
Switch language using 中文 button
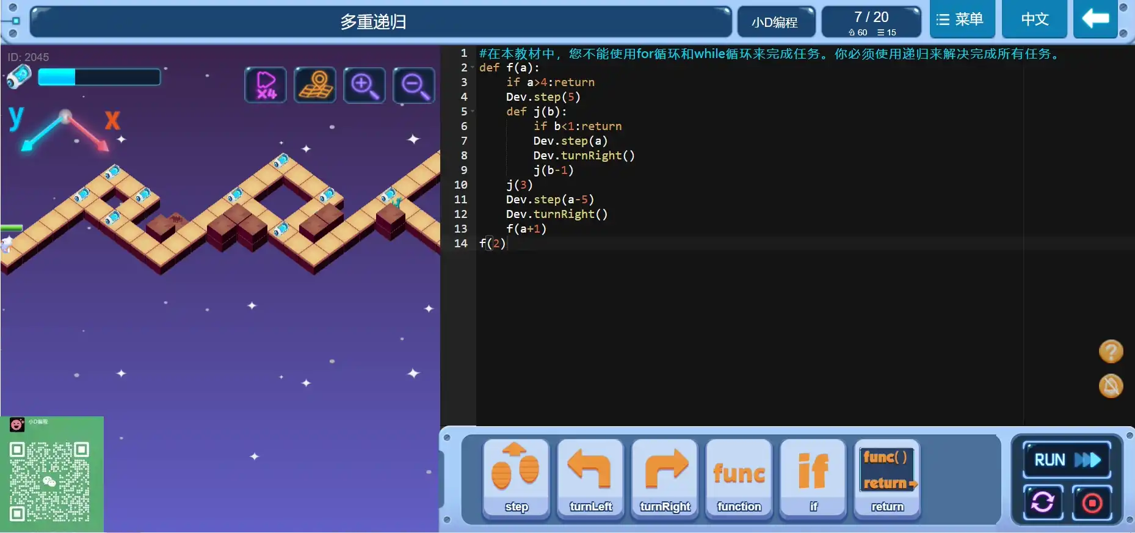(1035, 20)
